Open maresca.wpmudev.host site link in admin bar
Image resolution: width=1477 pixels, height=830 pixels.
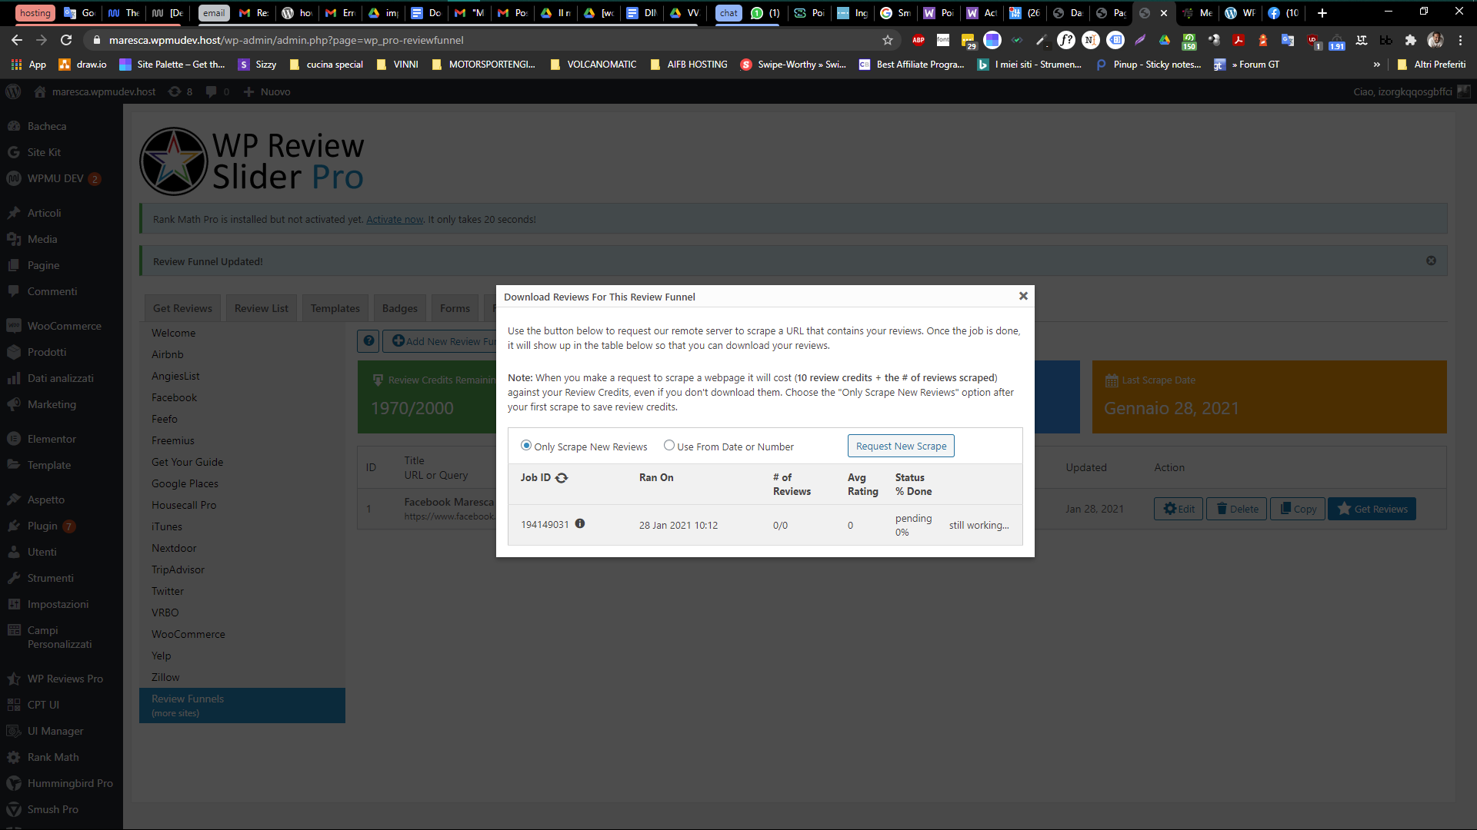point(95,91)
